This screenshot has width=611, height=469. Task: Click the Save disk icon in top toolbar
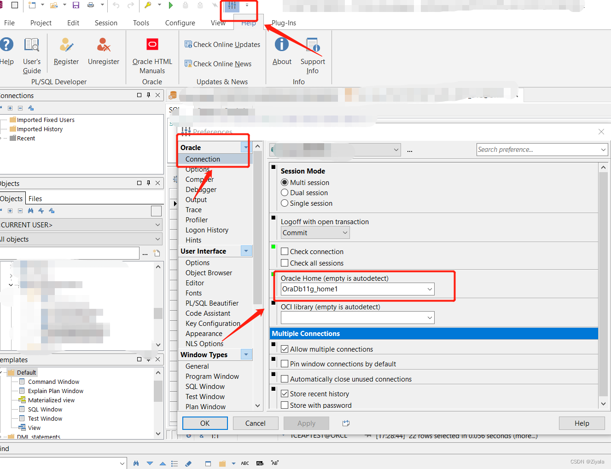tap(76, 5)
